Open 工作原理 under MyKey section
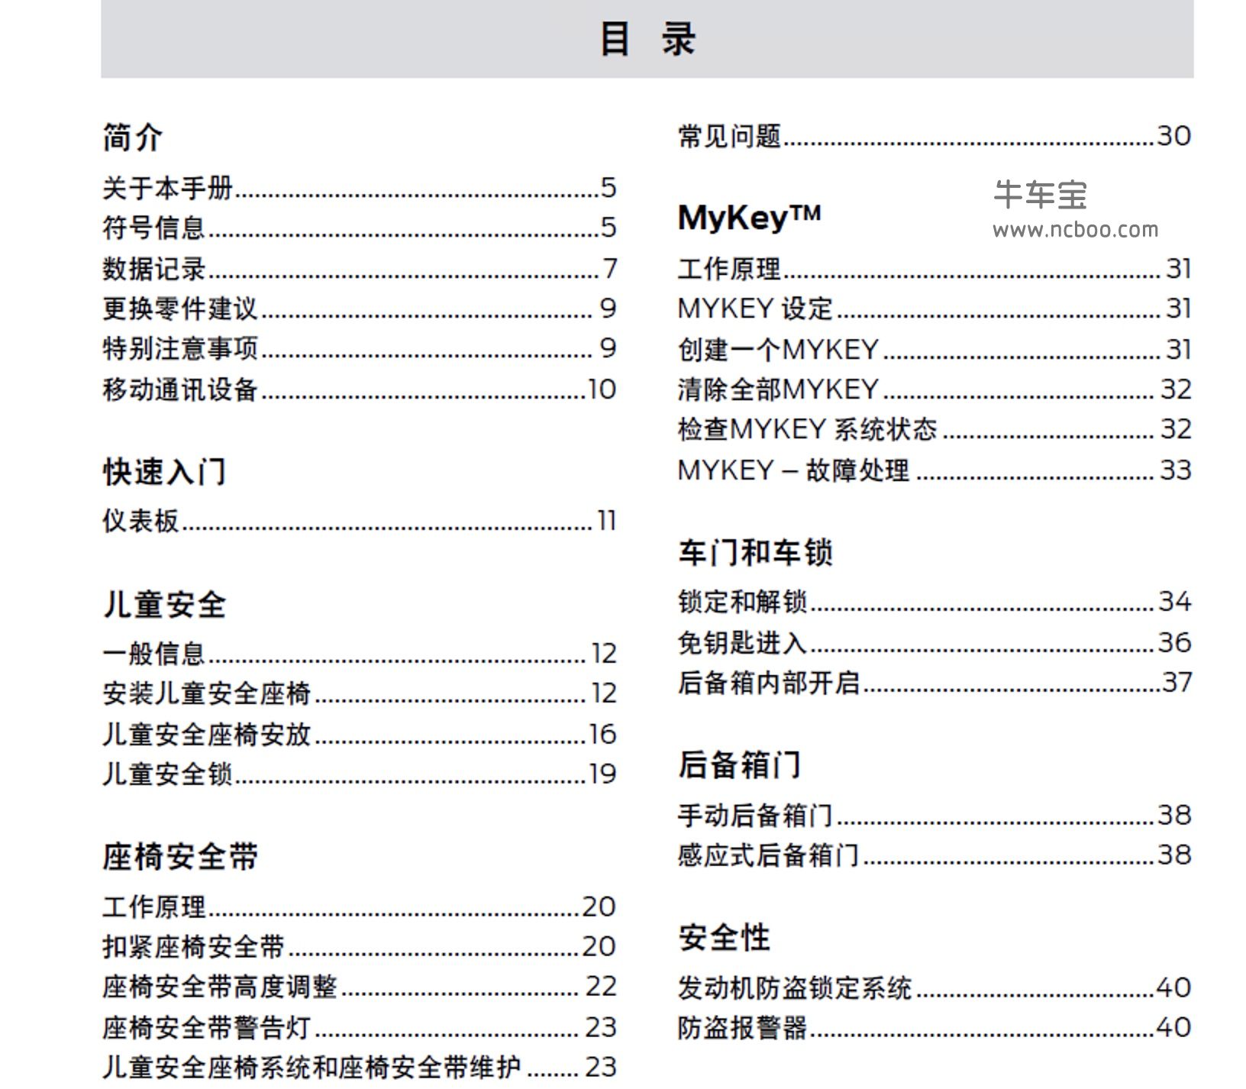 pos(934,269)
